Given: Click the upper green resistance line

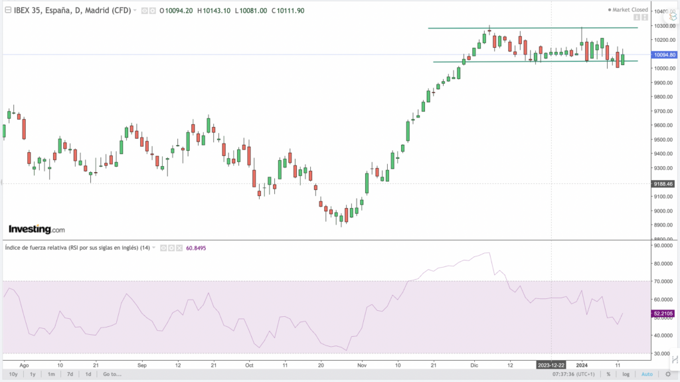Looking at the screenshot, I should pyautogui.click(x=531, y=28).
